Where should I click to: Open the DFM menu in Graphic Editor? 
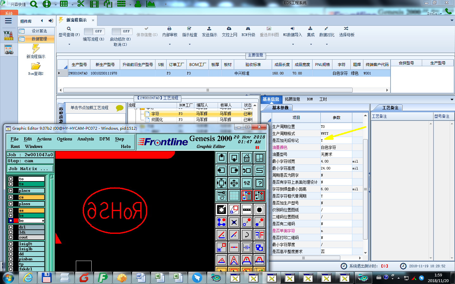(x=105, y=139)
